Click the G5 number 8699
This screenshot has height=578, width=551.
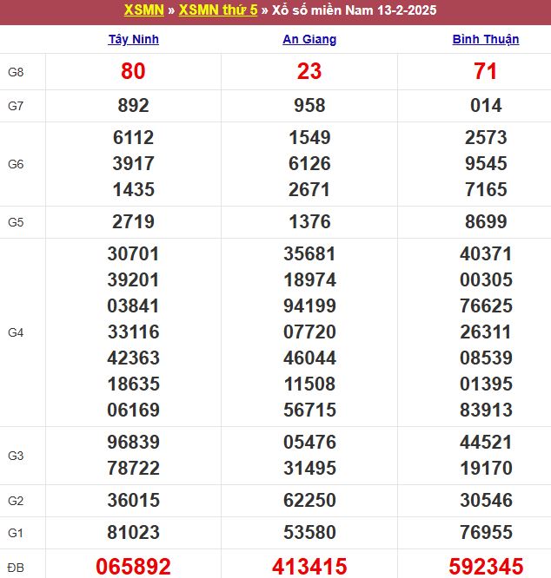pyautogui.click(x=486, y=221)
